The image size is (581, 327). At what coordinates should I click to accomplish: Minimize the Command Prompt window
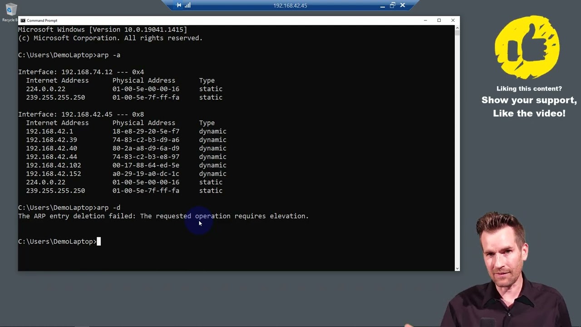[x=425, y=20]
